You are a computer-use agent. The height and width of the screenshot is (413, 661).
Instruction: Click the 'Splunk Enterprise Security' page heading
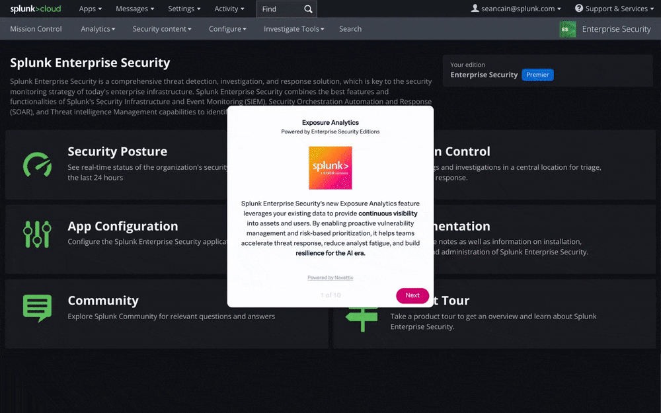point(90,63)
